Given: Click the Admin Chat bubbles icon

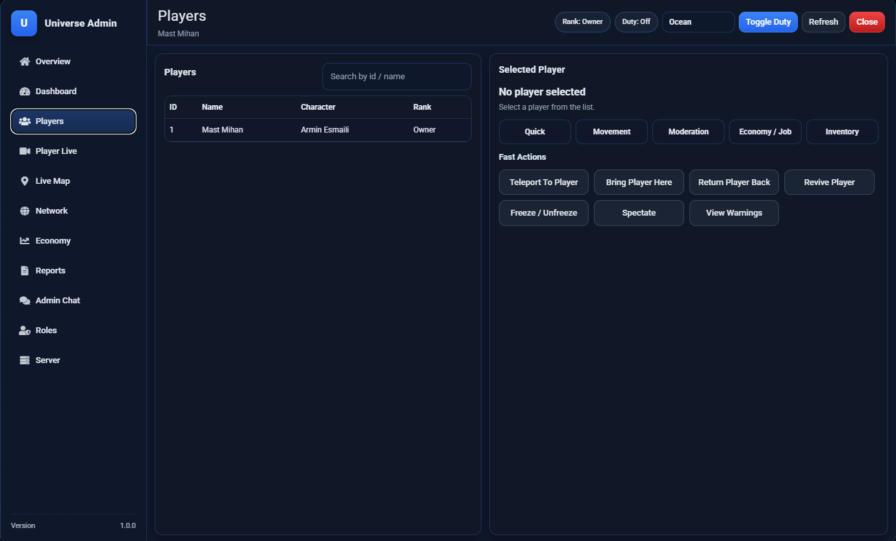Looking at the screenshot, I should coord(25,301).
